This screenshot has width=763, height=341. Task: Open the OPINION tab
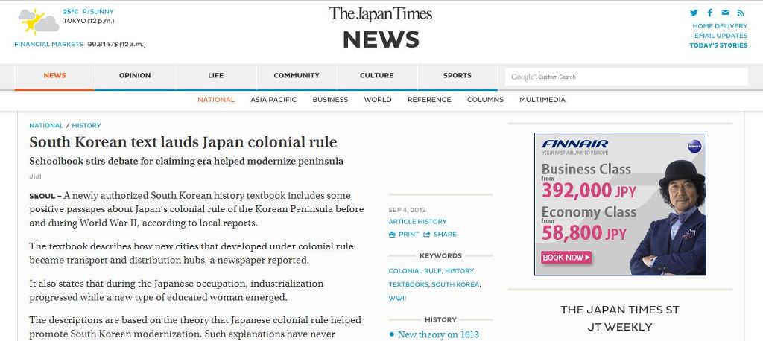tap(135, 76)
